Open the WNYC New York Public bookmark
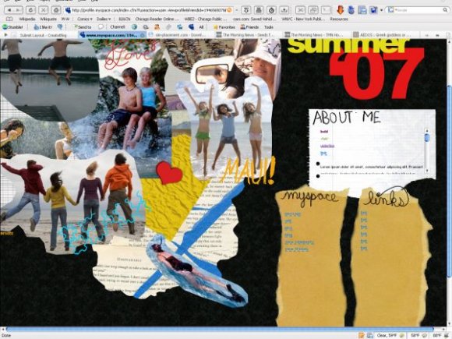 pos(303,19)
